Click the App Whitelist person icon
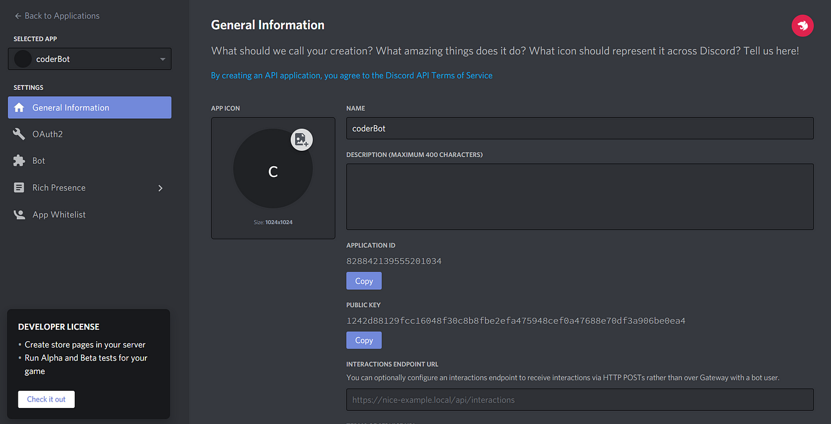This screenshot has width=831, height=424. (x=19, y=214)
